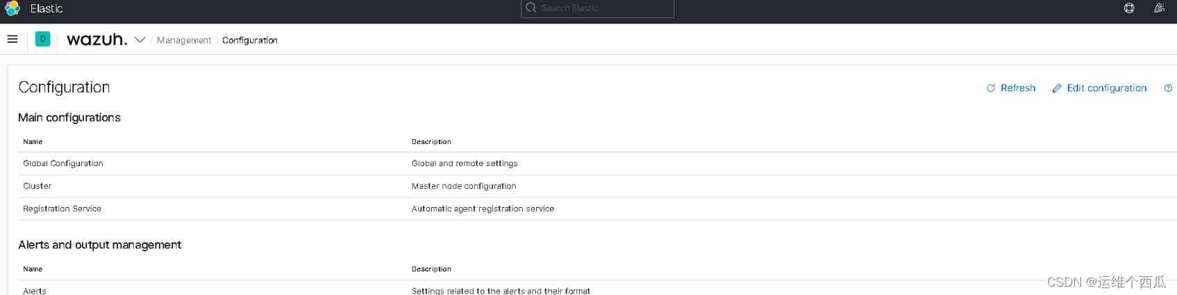Select alerts format description text
Image resolution: width=1177 pixels, height=295 pixels.
(501, 291)
